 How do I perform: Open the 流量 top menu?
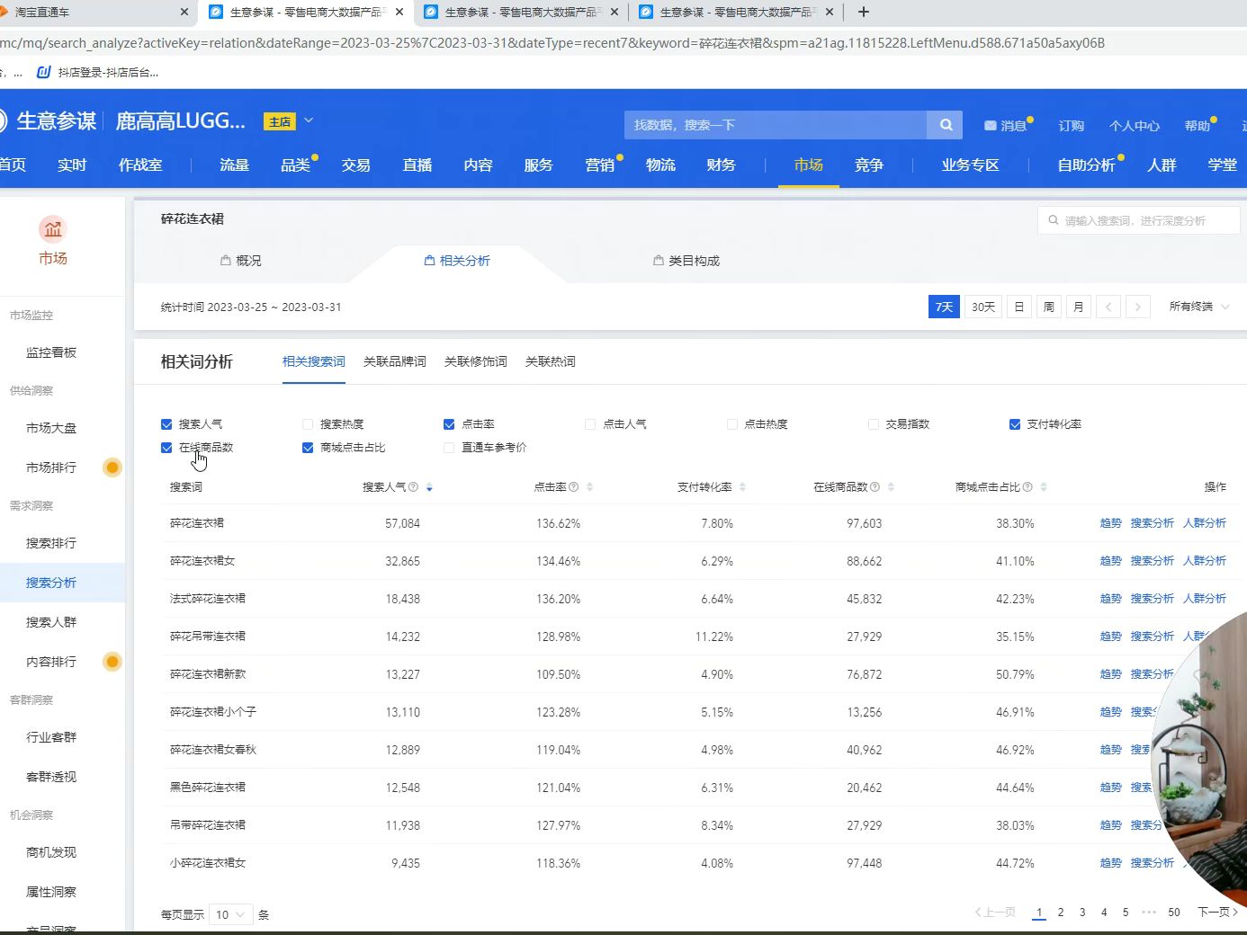pyautogui.click(x=234, y=165)
